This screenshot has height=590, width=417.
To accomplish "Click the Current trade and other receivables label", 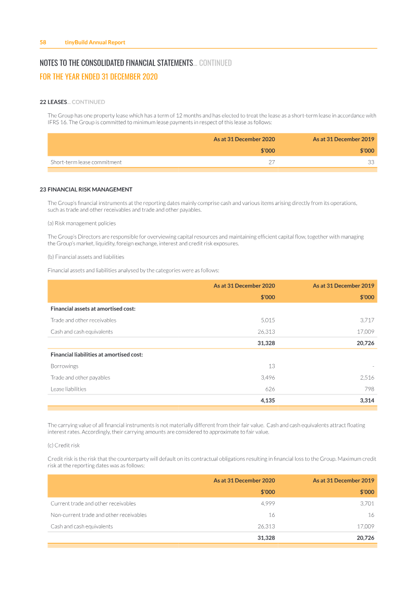I will [x=93, y=504].
